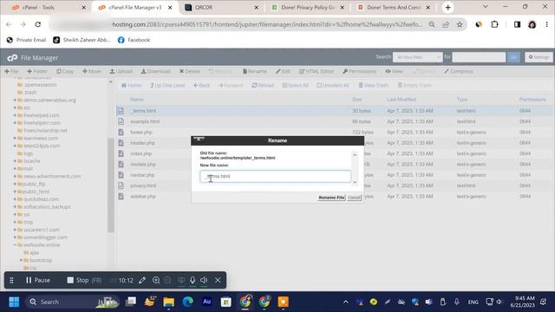Click the folder tree vertical scrollbar
The image size is (555, 312).
pyautogui.click(x=111, y=185)
